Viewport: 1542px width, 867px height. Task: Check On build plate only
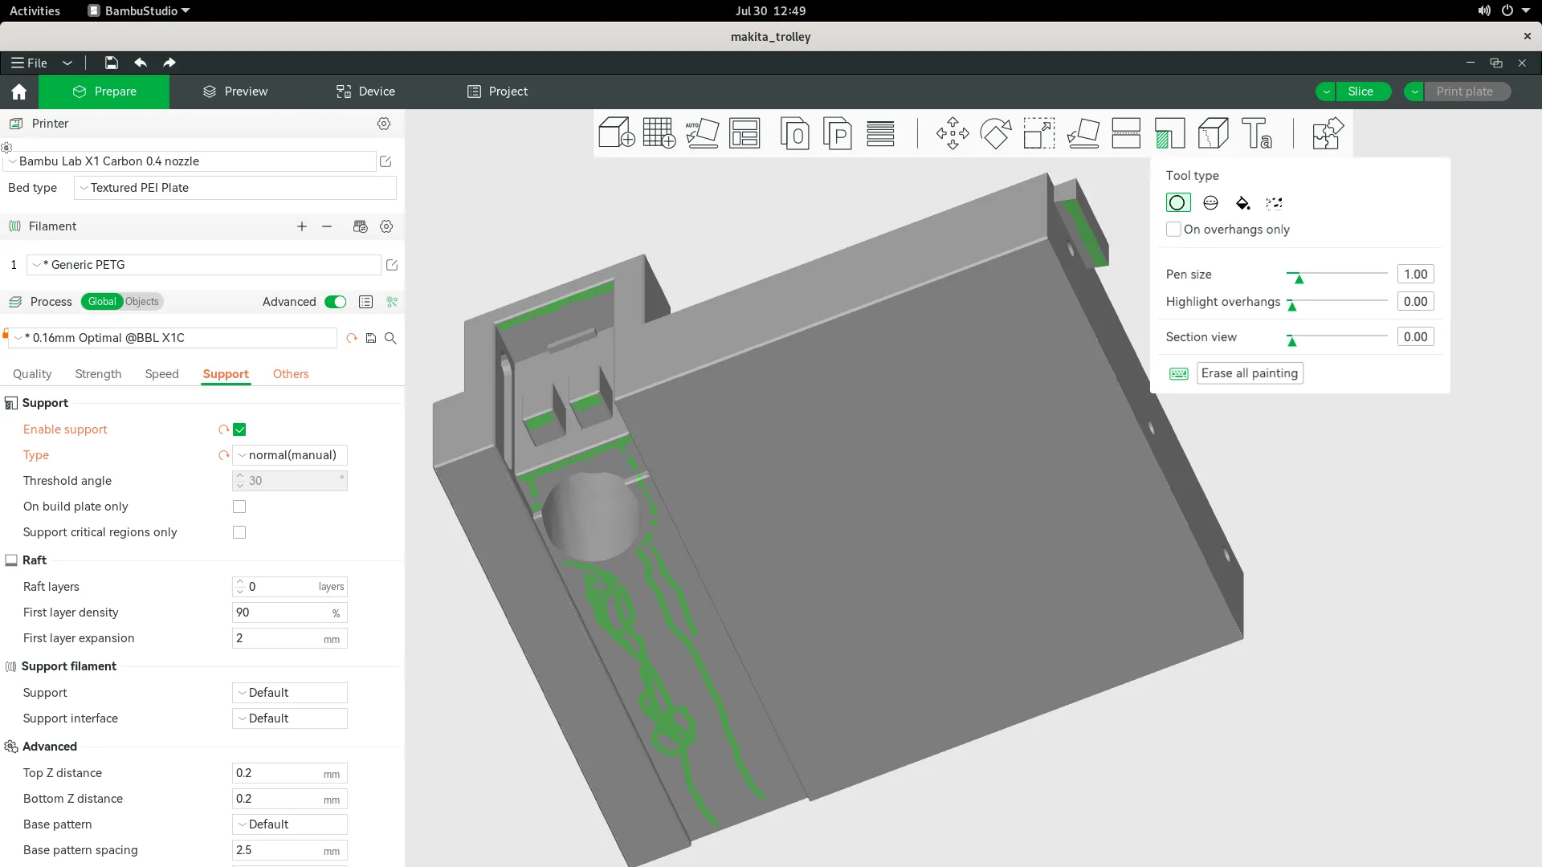pyautogui.click(x=239, y=507)
